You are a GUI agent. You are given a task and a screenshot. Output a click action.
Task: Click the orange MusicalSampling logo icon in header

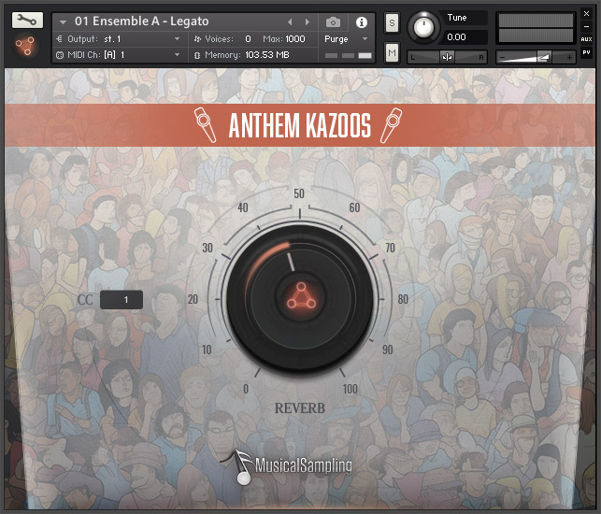[x=25, y=46]
